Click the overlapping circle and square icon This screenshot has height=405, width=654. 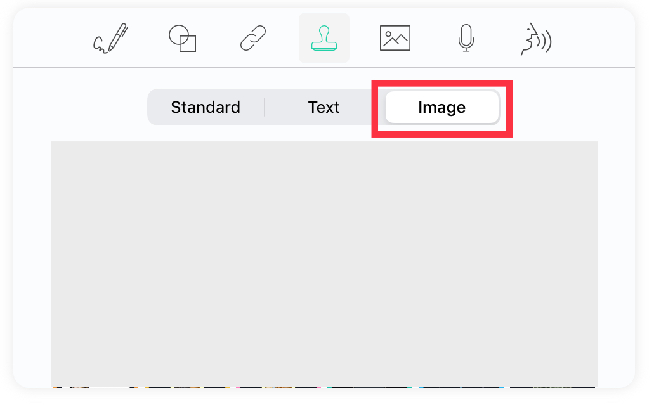tap(182, 38)
